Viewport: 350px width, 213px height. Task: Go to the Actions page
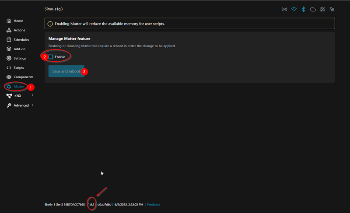click(x=19, y=30)
